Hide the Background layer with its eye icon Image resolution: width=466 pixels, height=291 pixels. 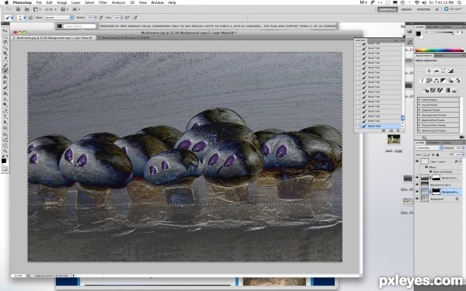pos(417,199)
